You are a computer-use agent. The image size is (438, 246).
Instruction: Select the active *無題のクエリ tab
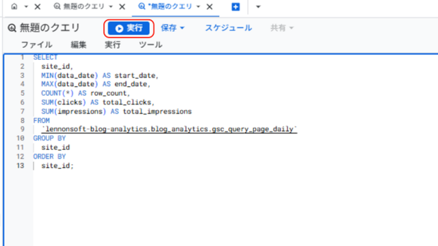[166, 6]
